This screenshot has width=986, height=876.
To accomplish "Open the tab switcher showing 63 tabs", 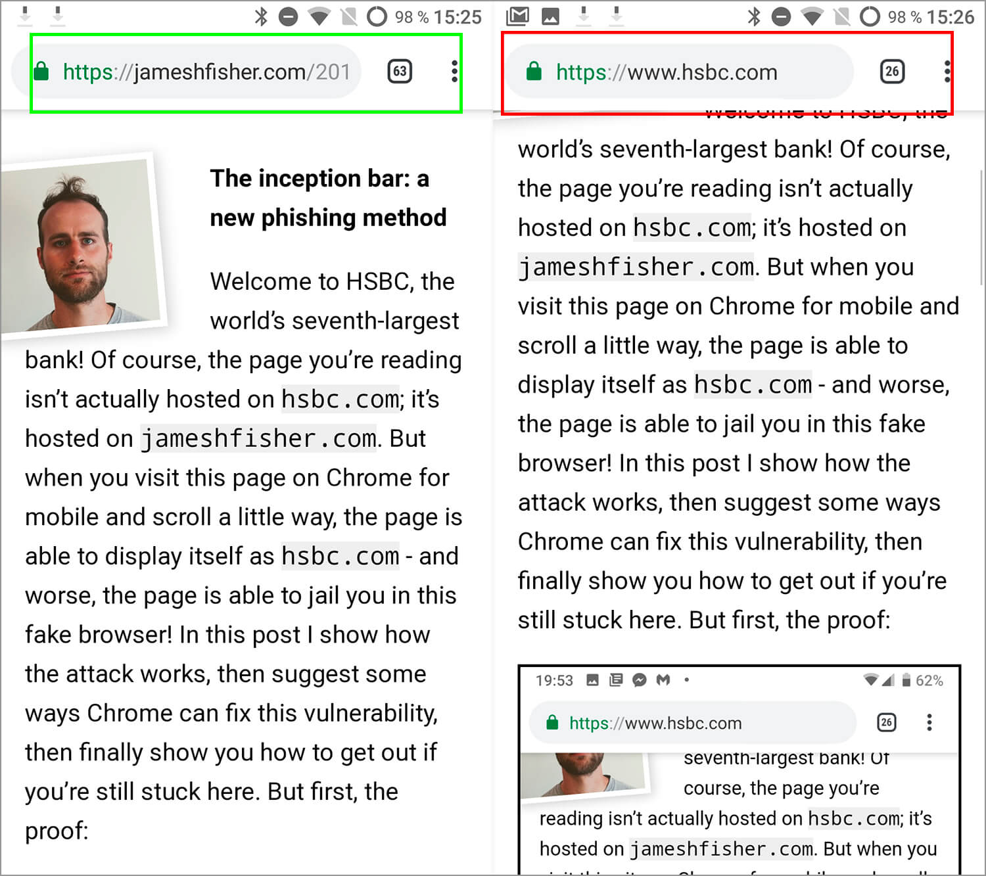I will pyautogui.click(x=400, y=72).
